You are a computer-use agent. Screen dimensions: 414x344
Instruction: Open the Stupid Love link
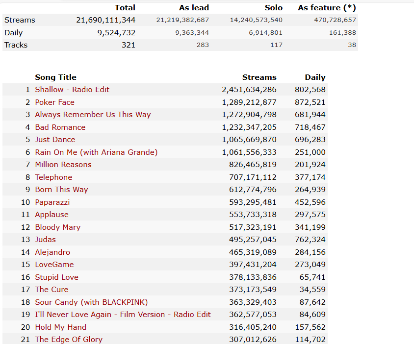click(57, 277)
